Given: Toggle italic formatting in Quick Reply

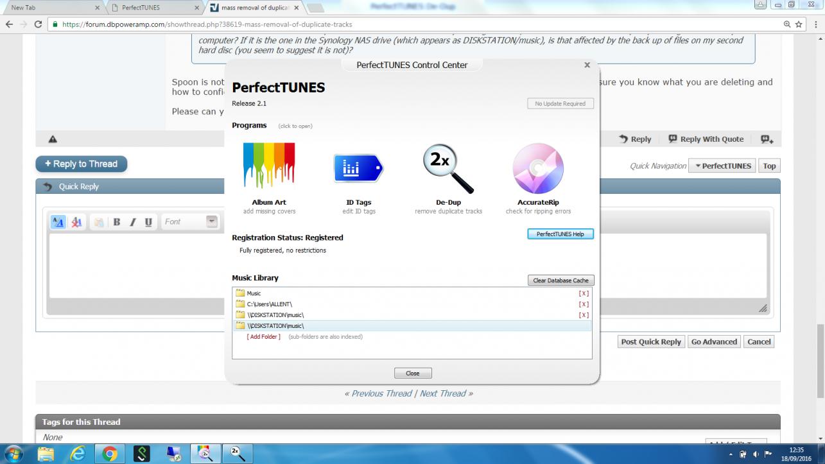Looking at the screenshot, I should click(x=133, y=222).
